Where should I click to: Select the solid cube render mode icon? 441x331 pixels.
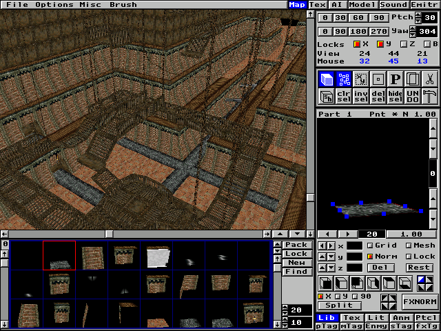point(327,79)
